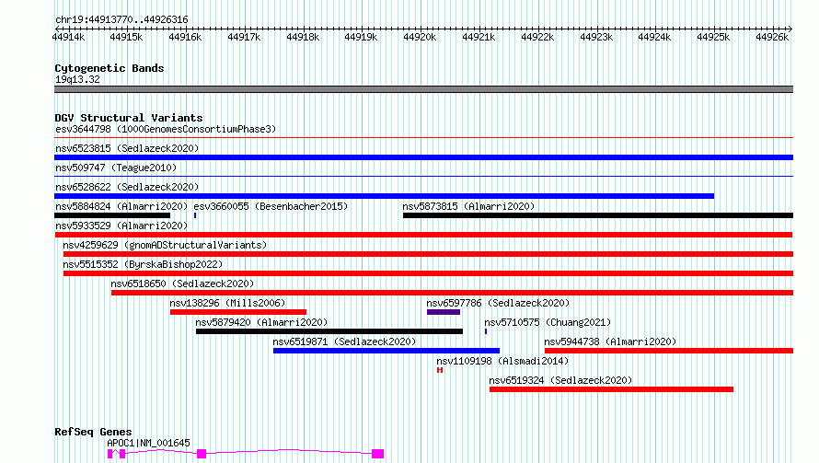
Task: Click the small blue esv3660055 marker
Action: (195, 215)
